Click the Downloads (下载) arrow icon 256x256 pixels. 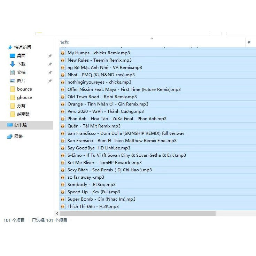(x=13, y=64)
